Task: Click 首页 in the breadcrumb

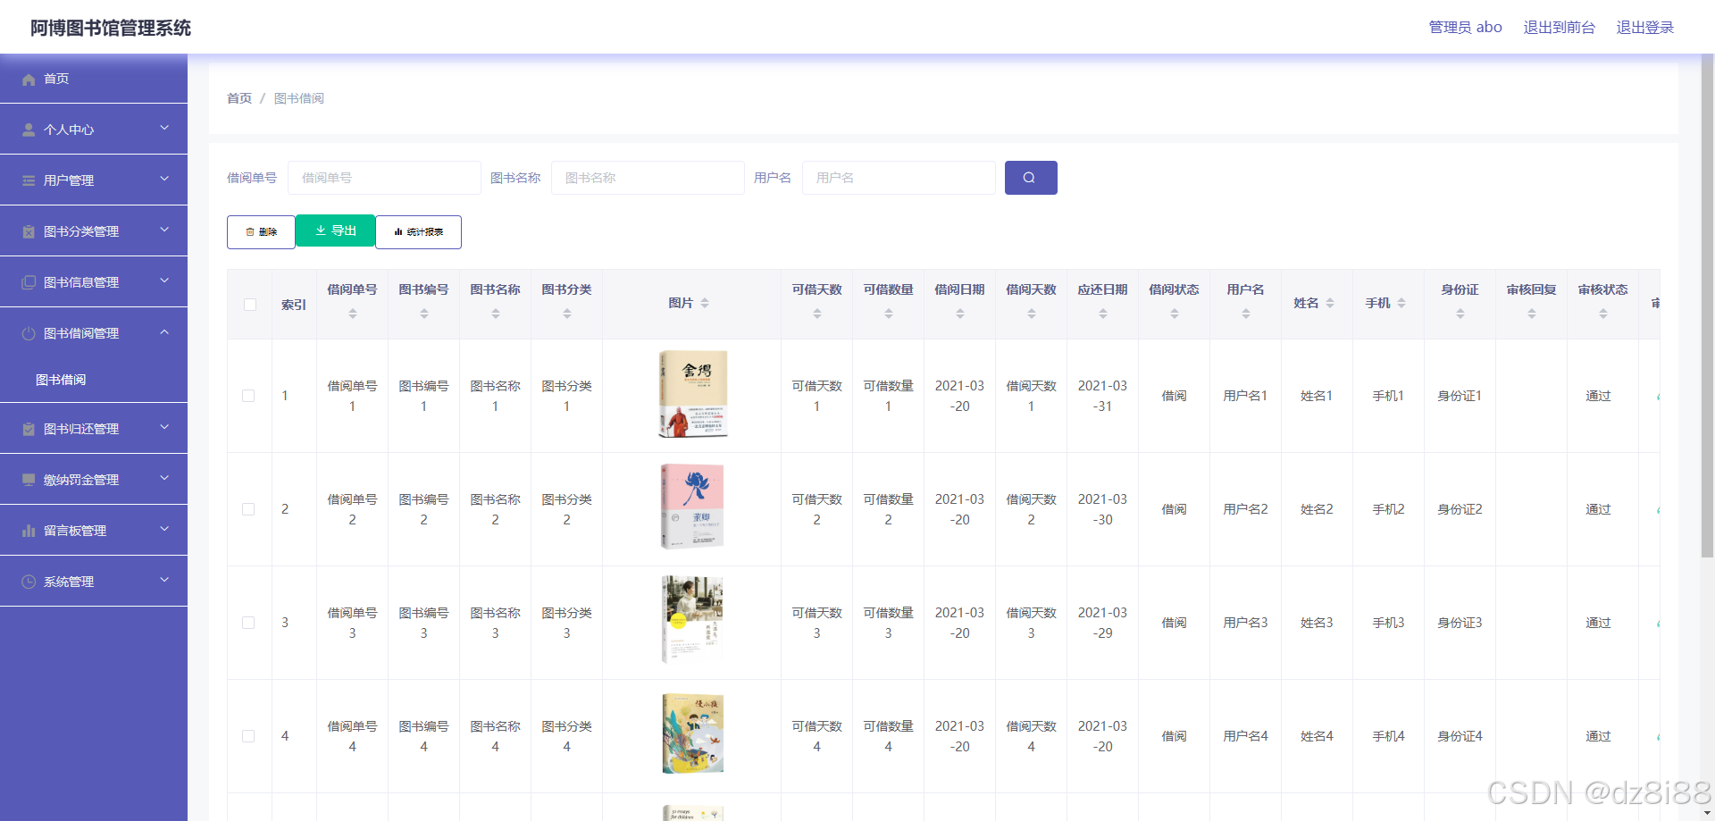Action: (238, 98)
